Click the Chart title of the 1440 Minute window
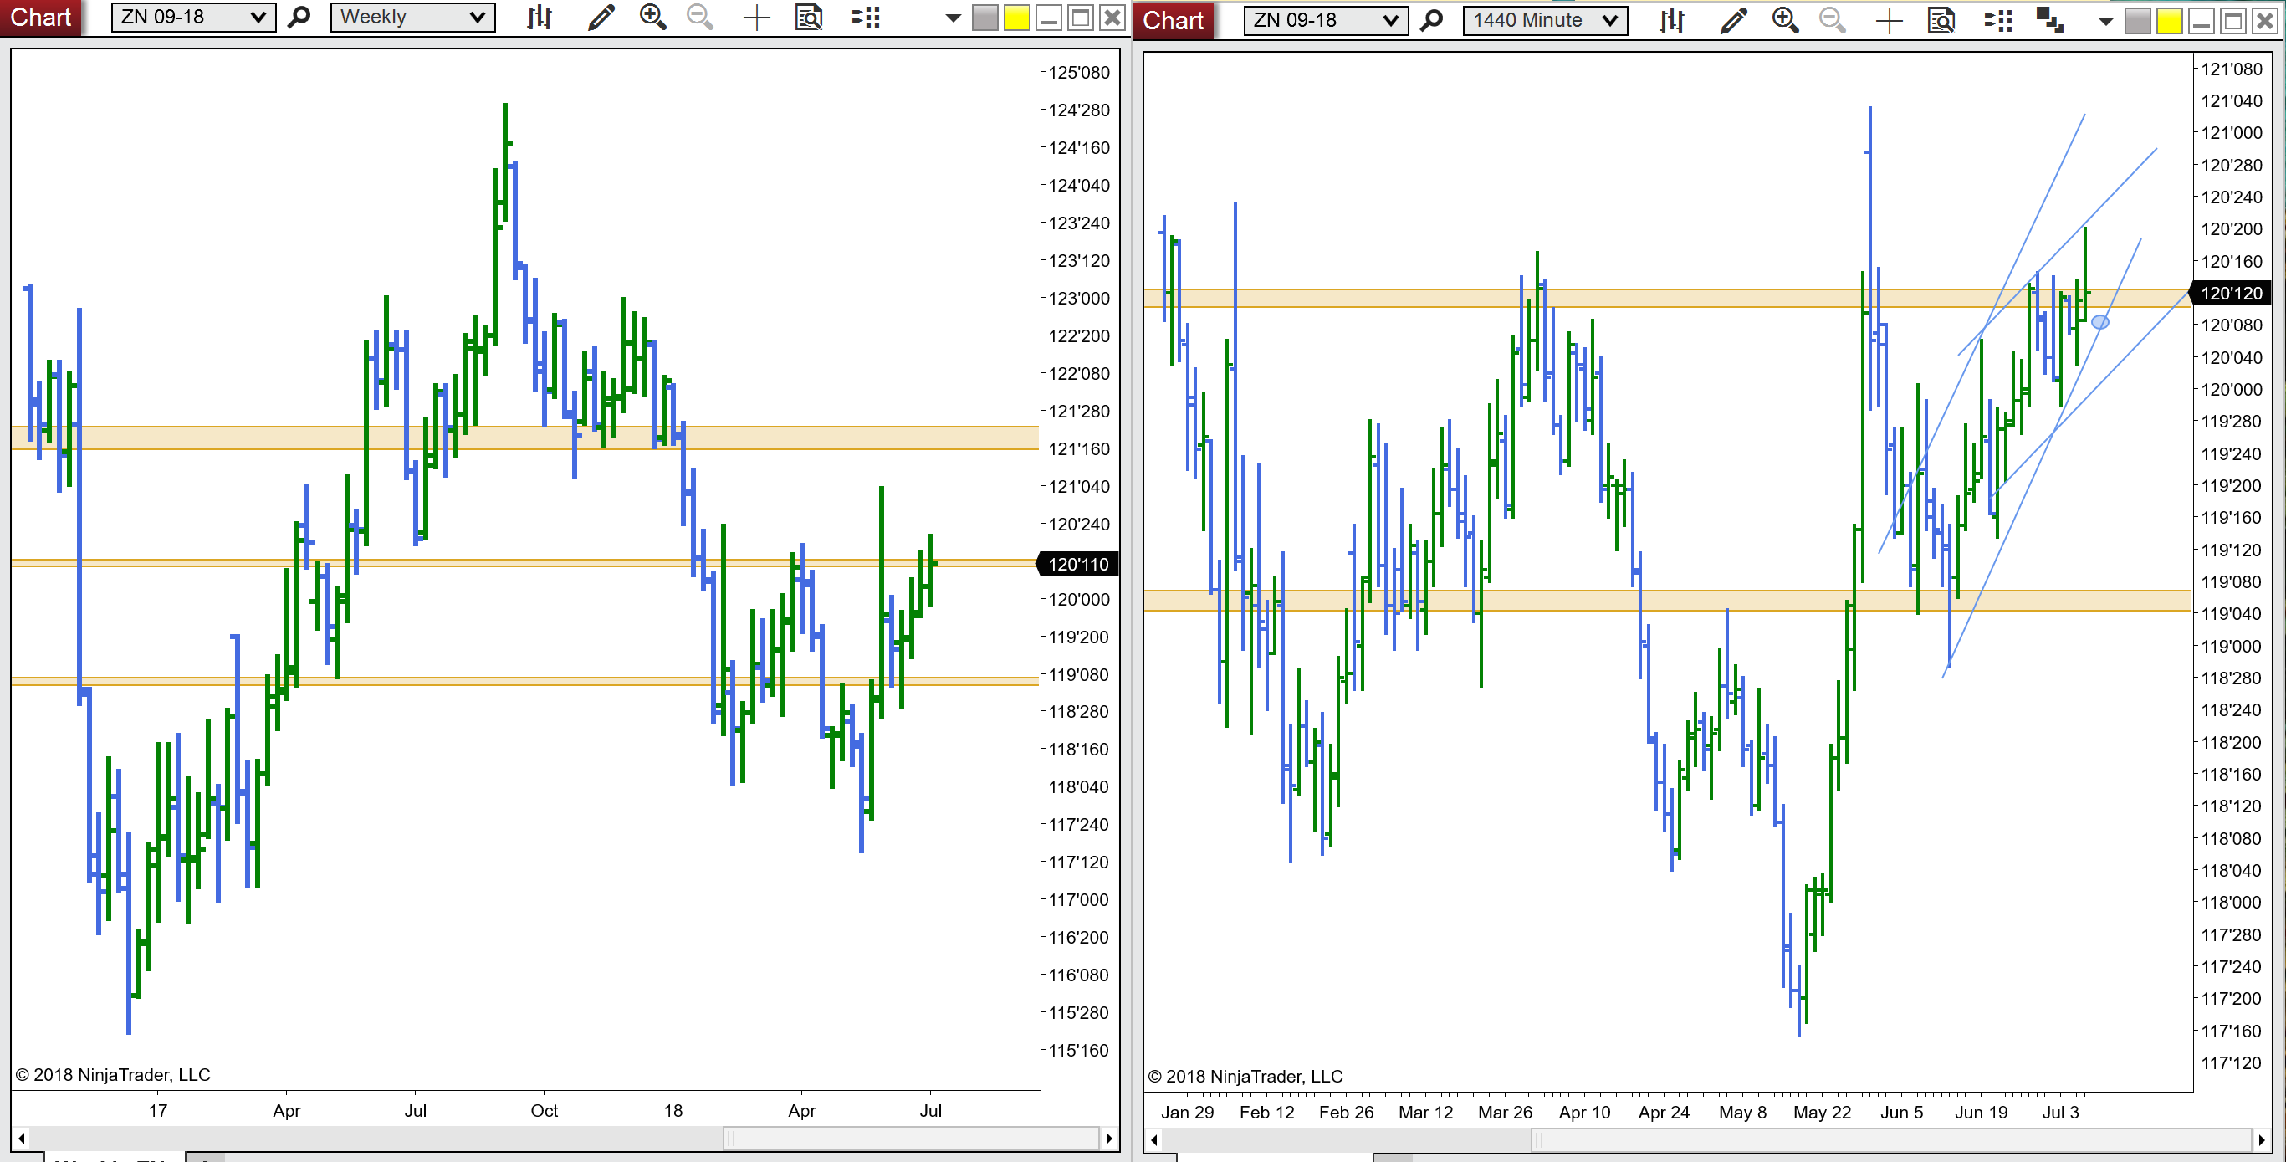This screenshot has height=1162, width=2286. [1173, 20]
